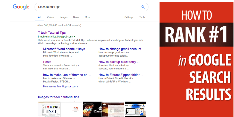Open the GS logo image thumbnail
This screenshot has height=117, width=234.
click(x=49, y=109)
